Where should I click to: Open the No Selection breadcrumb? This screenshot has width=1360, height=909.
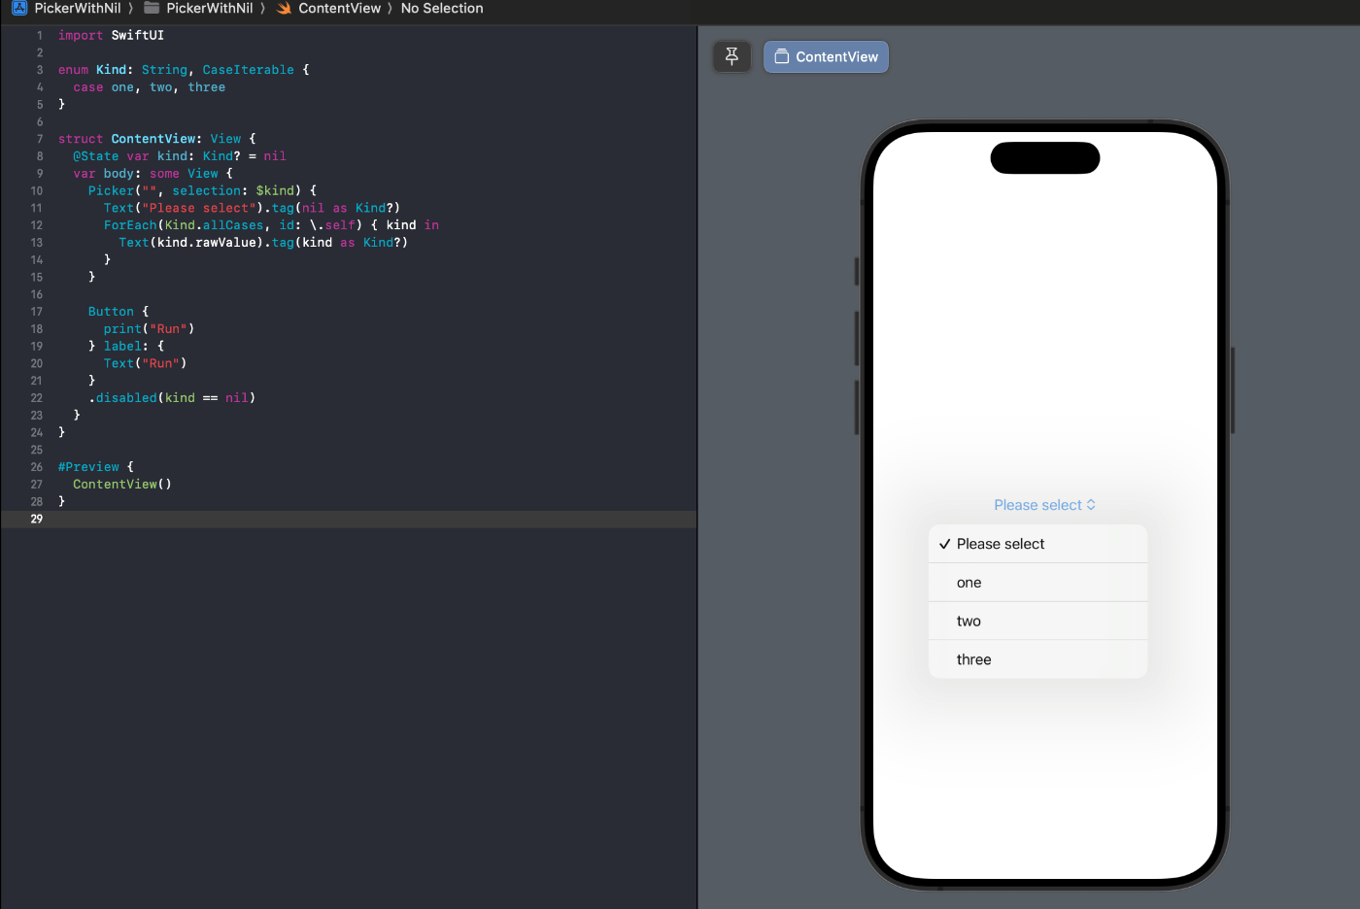coord(442,8)
